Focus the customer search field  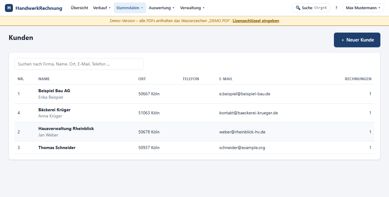79,64
